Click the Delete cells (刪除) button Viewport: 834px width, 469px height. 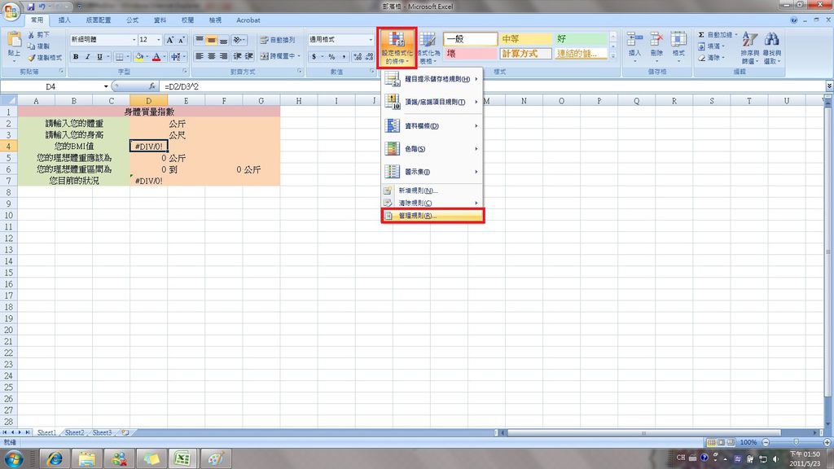point(656,48)
